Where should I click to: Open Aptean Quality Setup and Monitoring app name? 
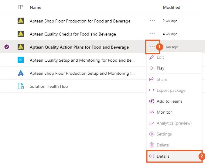coord(82,60)
